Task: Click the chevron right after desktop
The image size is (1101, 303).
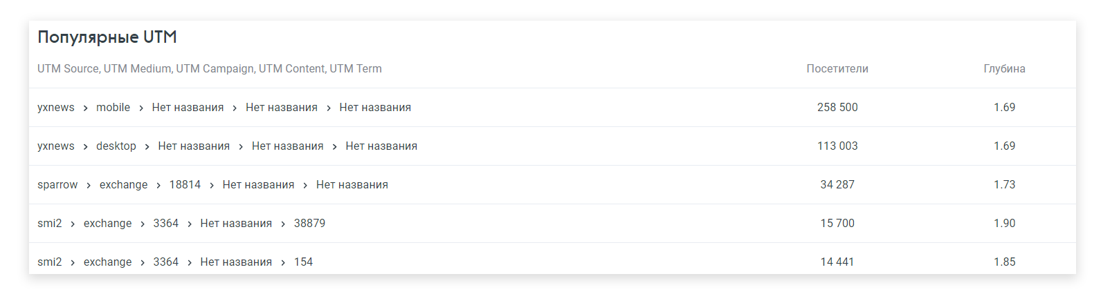Action: (147, 147)
